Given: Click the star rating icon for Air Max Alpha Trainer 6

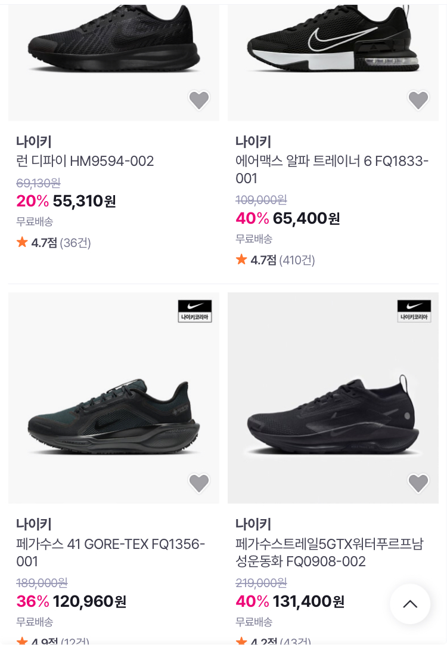Looking at the screenshot, I should tap(241, 260).
